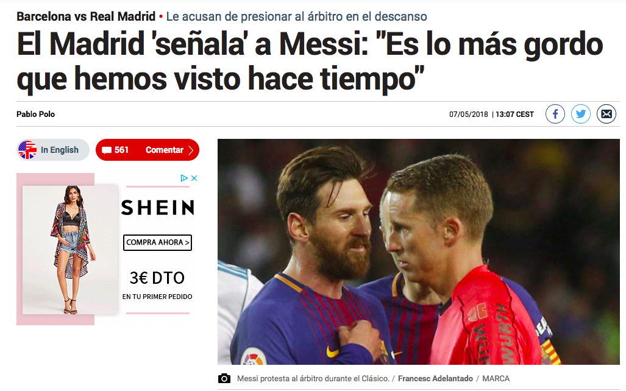
Task: Click COMPRA AHORA button in ad
Action: (157, 242)
